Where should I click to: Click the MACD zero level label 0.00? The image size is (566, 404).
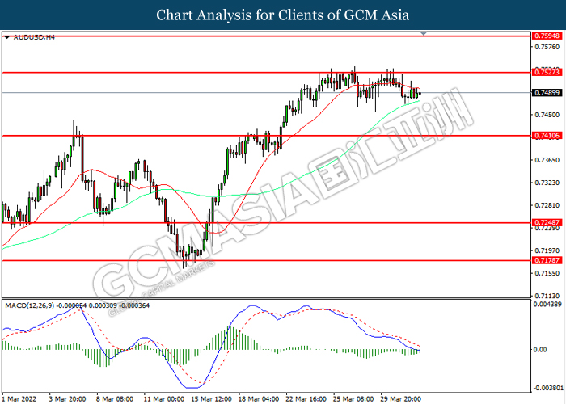coord(540,349)
